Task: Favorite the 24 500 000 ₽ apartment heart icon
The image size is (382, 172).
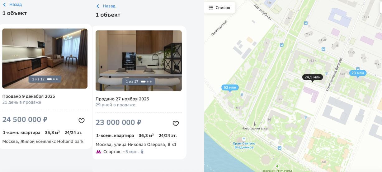Action: click(82, 121)
